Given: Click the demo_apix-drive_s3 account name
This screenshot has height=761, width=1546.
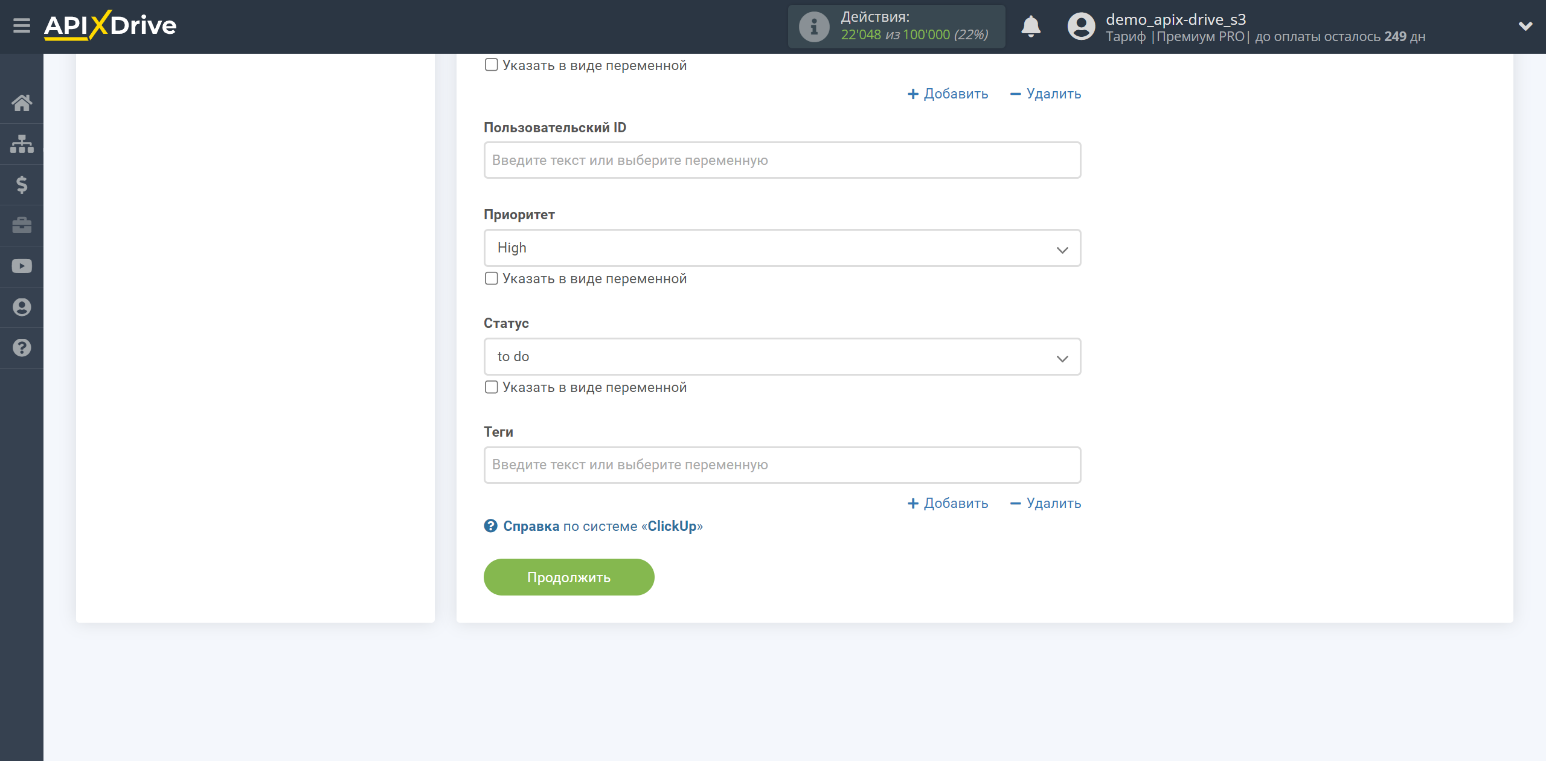Looking at the screenshot, I should pos(1176,19).
